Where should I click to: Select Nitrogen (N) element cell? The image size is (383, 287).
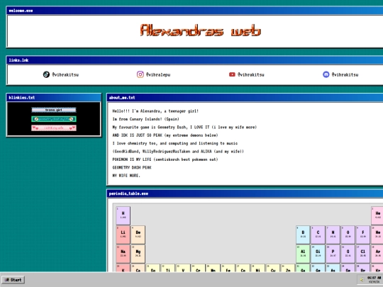pos(333,235)
